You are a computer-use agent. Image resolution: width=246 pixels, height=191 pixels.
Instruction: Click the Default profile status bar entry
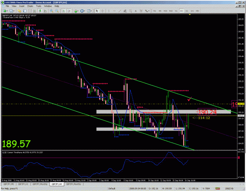point(112,189)
